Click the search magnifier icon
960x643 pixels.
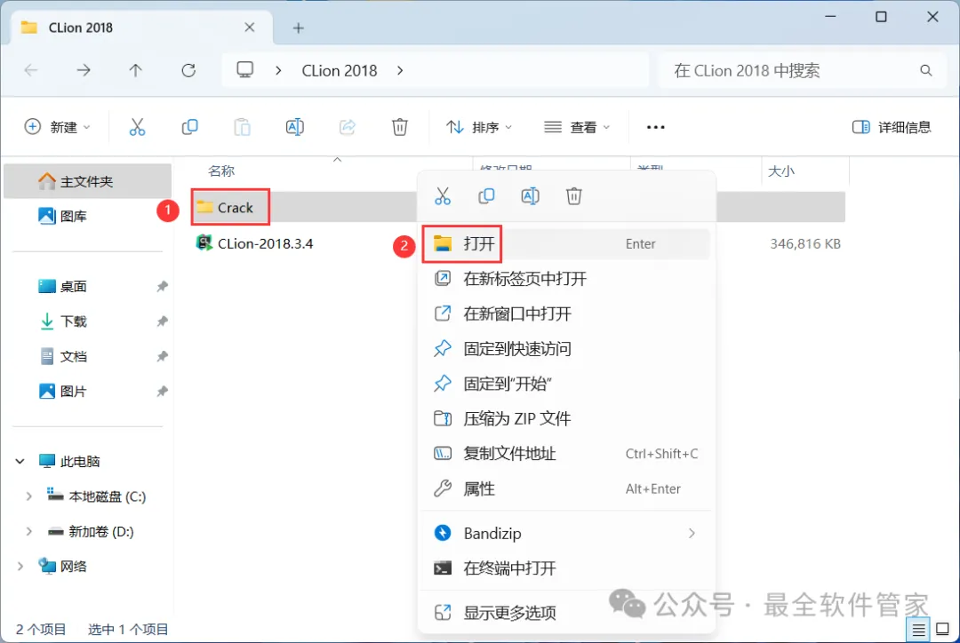click(925, 70)
